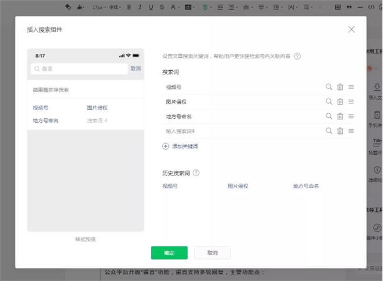Viewport: 383px width, 281px height.
Task: Select 图片侵权 from the history search terms
Action: [x=238, y=187]
